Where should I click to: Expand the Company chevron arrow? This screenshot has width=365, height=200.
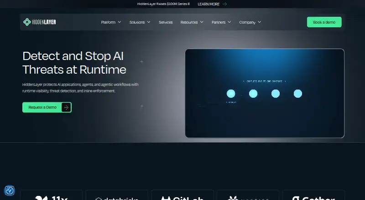pos(260,22)
